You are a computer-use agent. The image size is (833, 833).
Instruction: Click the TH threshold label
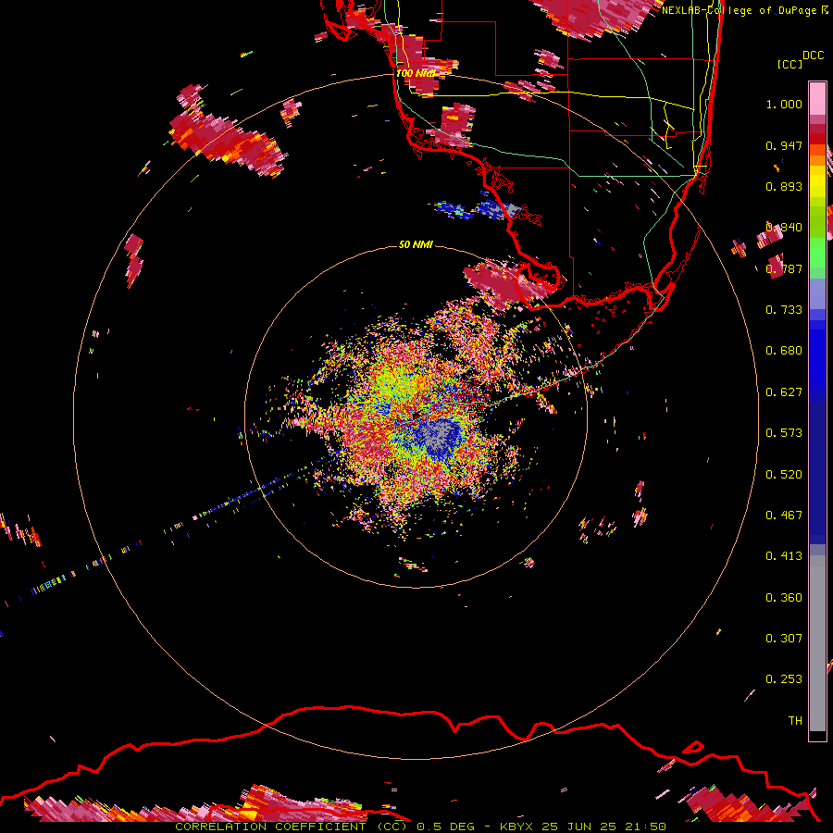[795, 721]
